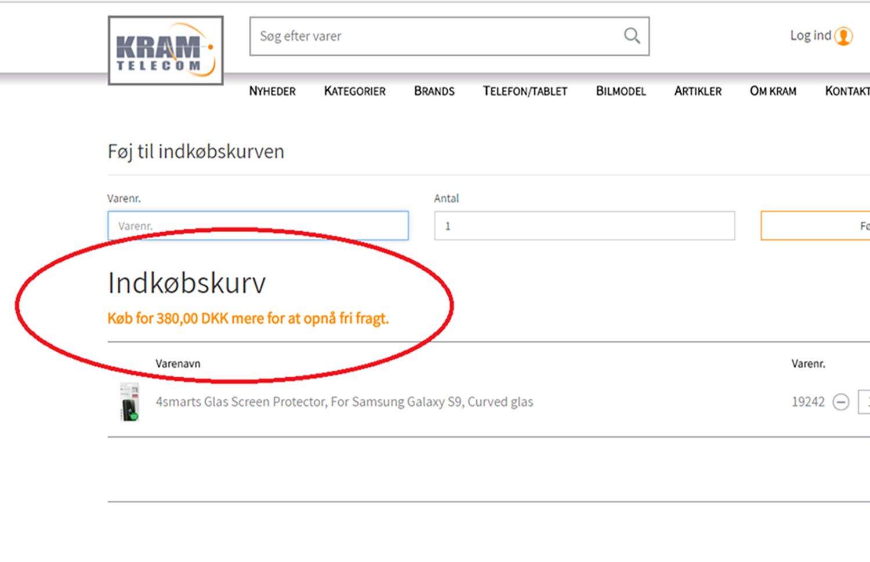This screenshot has width=870, height=562.
Task: Focus the 'Søg efter varer' search field
Action: coord(435,36)
